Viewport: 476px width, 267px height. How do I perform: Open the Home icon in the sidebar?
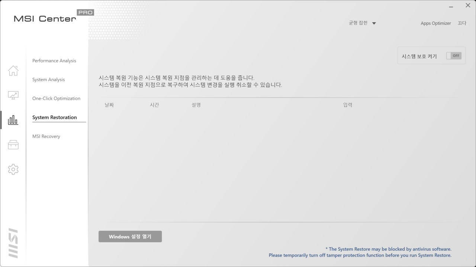point(13,70)
